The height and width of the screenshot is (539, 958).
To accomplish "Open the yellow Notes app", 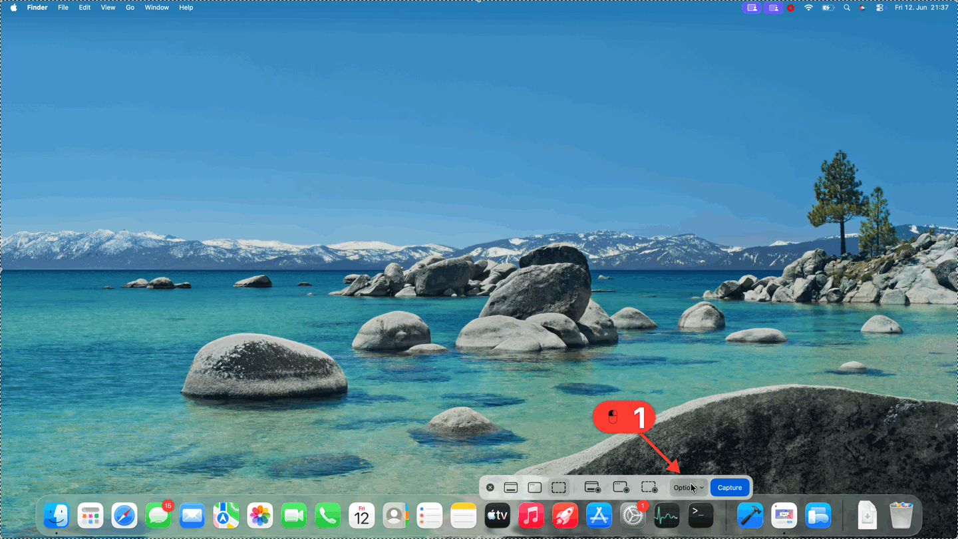I will tap(464, 516).
